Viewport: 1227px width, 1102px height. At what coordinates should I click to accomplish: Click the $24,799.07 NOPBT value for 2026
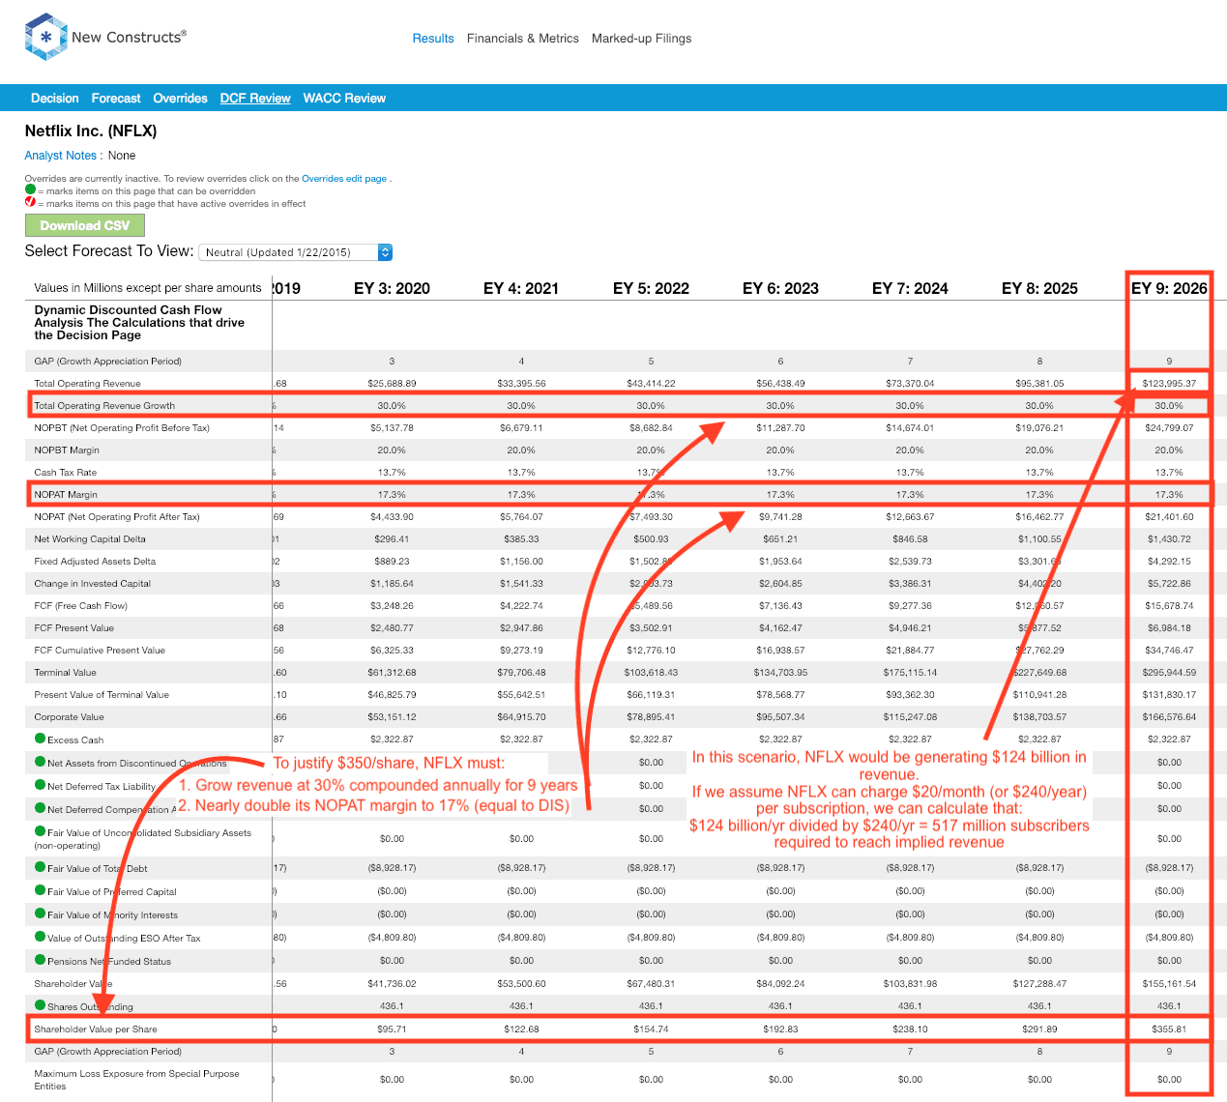tap(1170, 428)
